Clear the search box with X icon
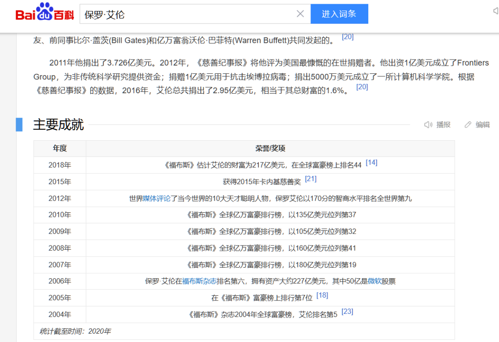The width and height of the screenshot is (499, 342). pos(300,14)
